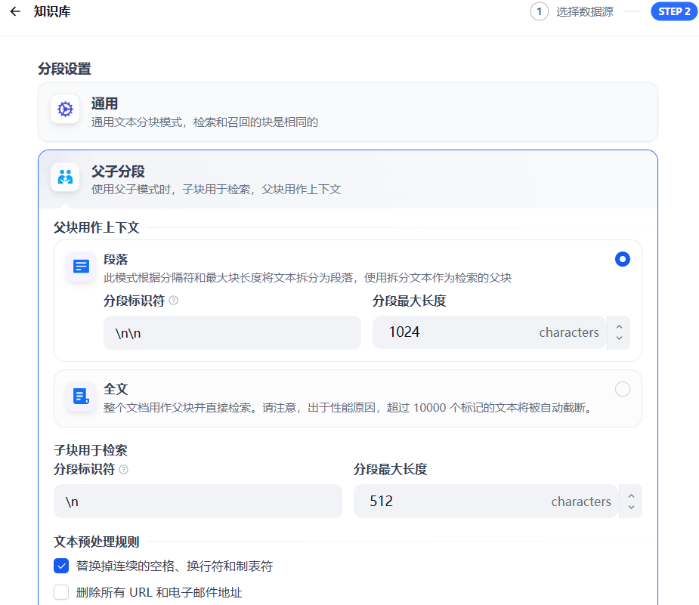
Task: Click the 文本预处理规则 section label
Action: 97,542
